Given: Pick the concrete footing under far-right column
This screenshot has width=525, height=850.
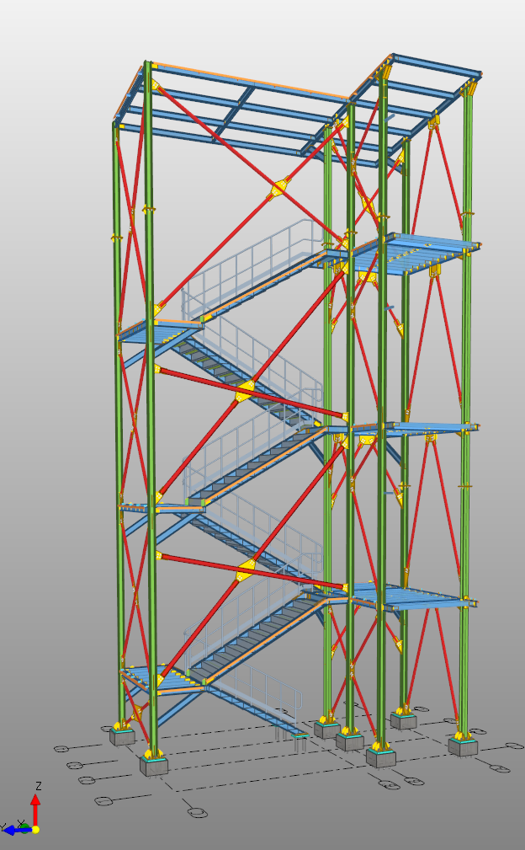Looking at the screenshot, I should pos(463,746).
